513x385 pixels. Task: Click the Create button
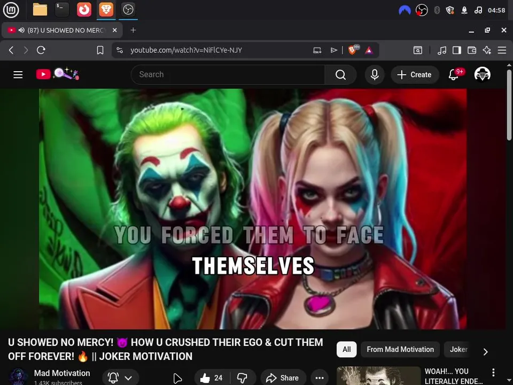(414, 75)
